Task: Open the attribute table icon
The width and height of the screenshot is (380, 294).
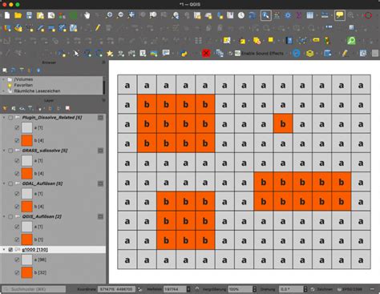Action: pos(310,15)
